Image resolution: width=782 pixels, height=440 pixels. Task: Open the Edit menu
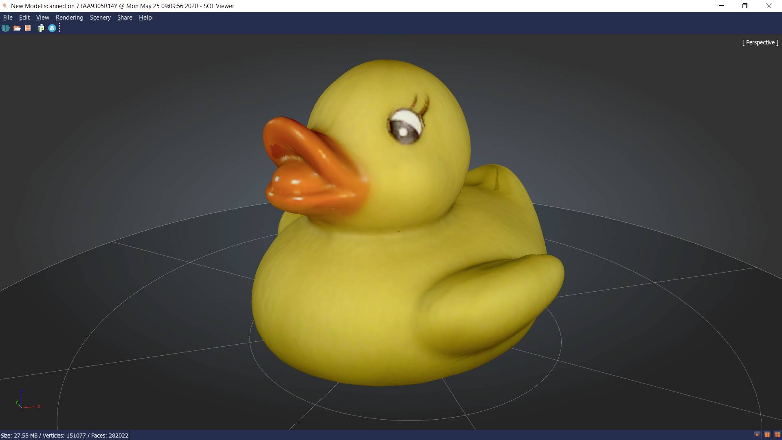[24, 17]
